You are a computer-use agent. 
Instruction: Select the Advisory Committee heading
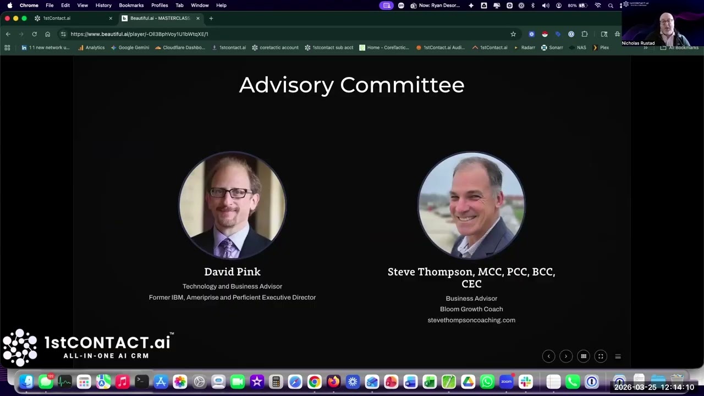click(351, 85)
